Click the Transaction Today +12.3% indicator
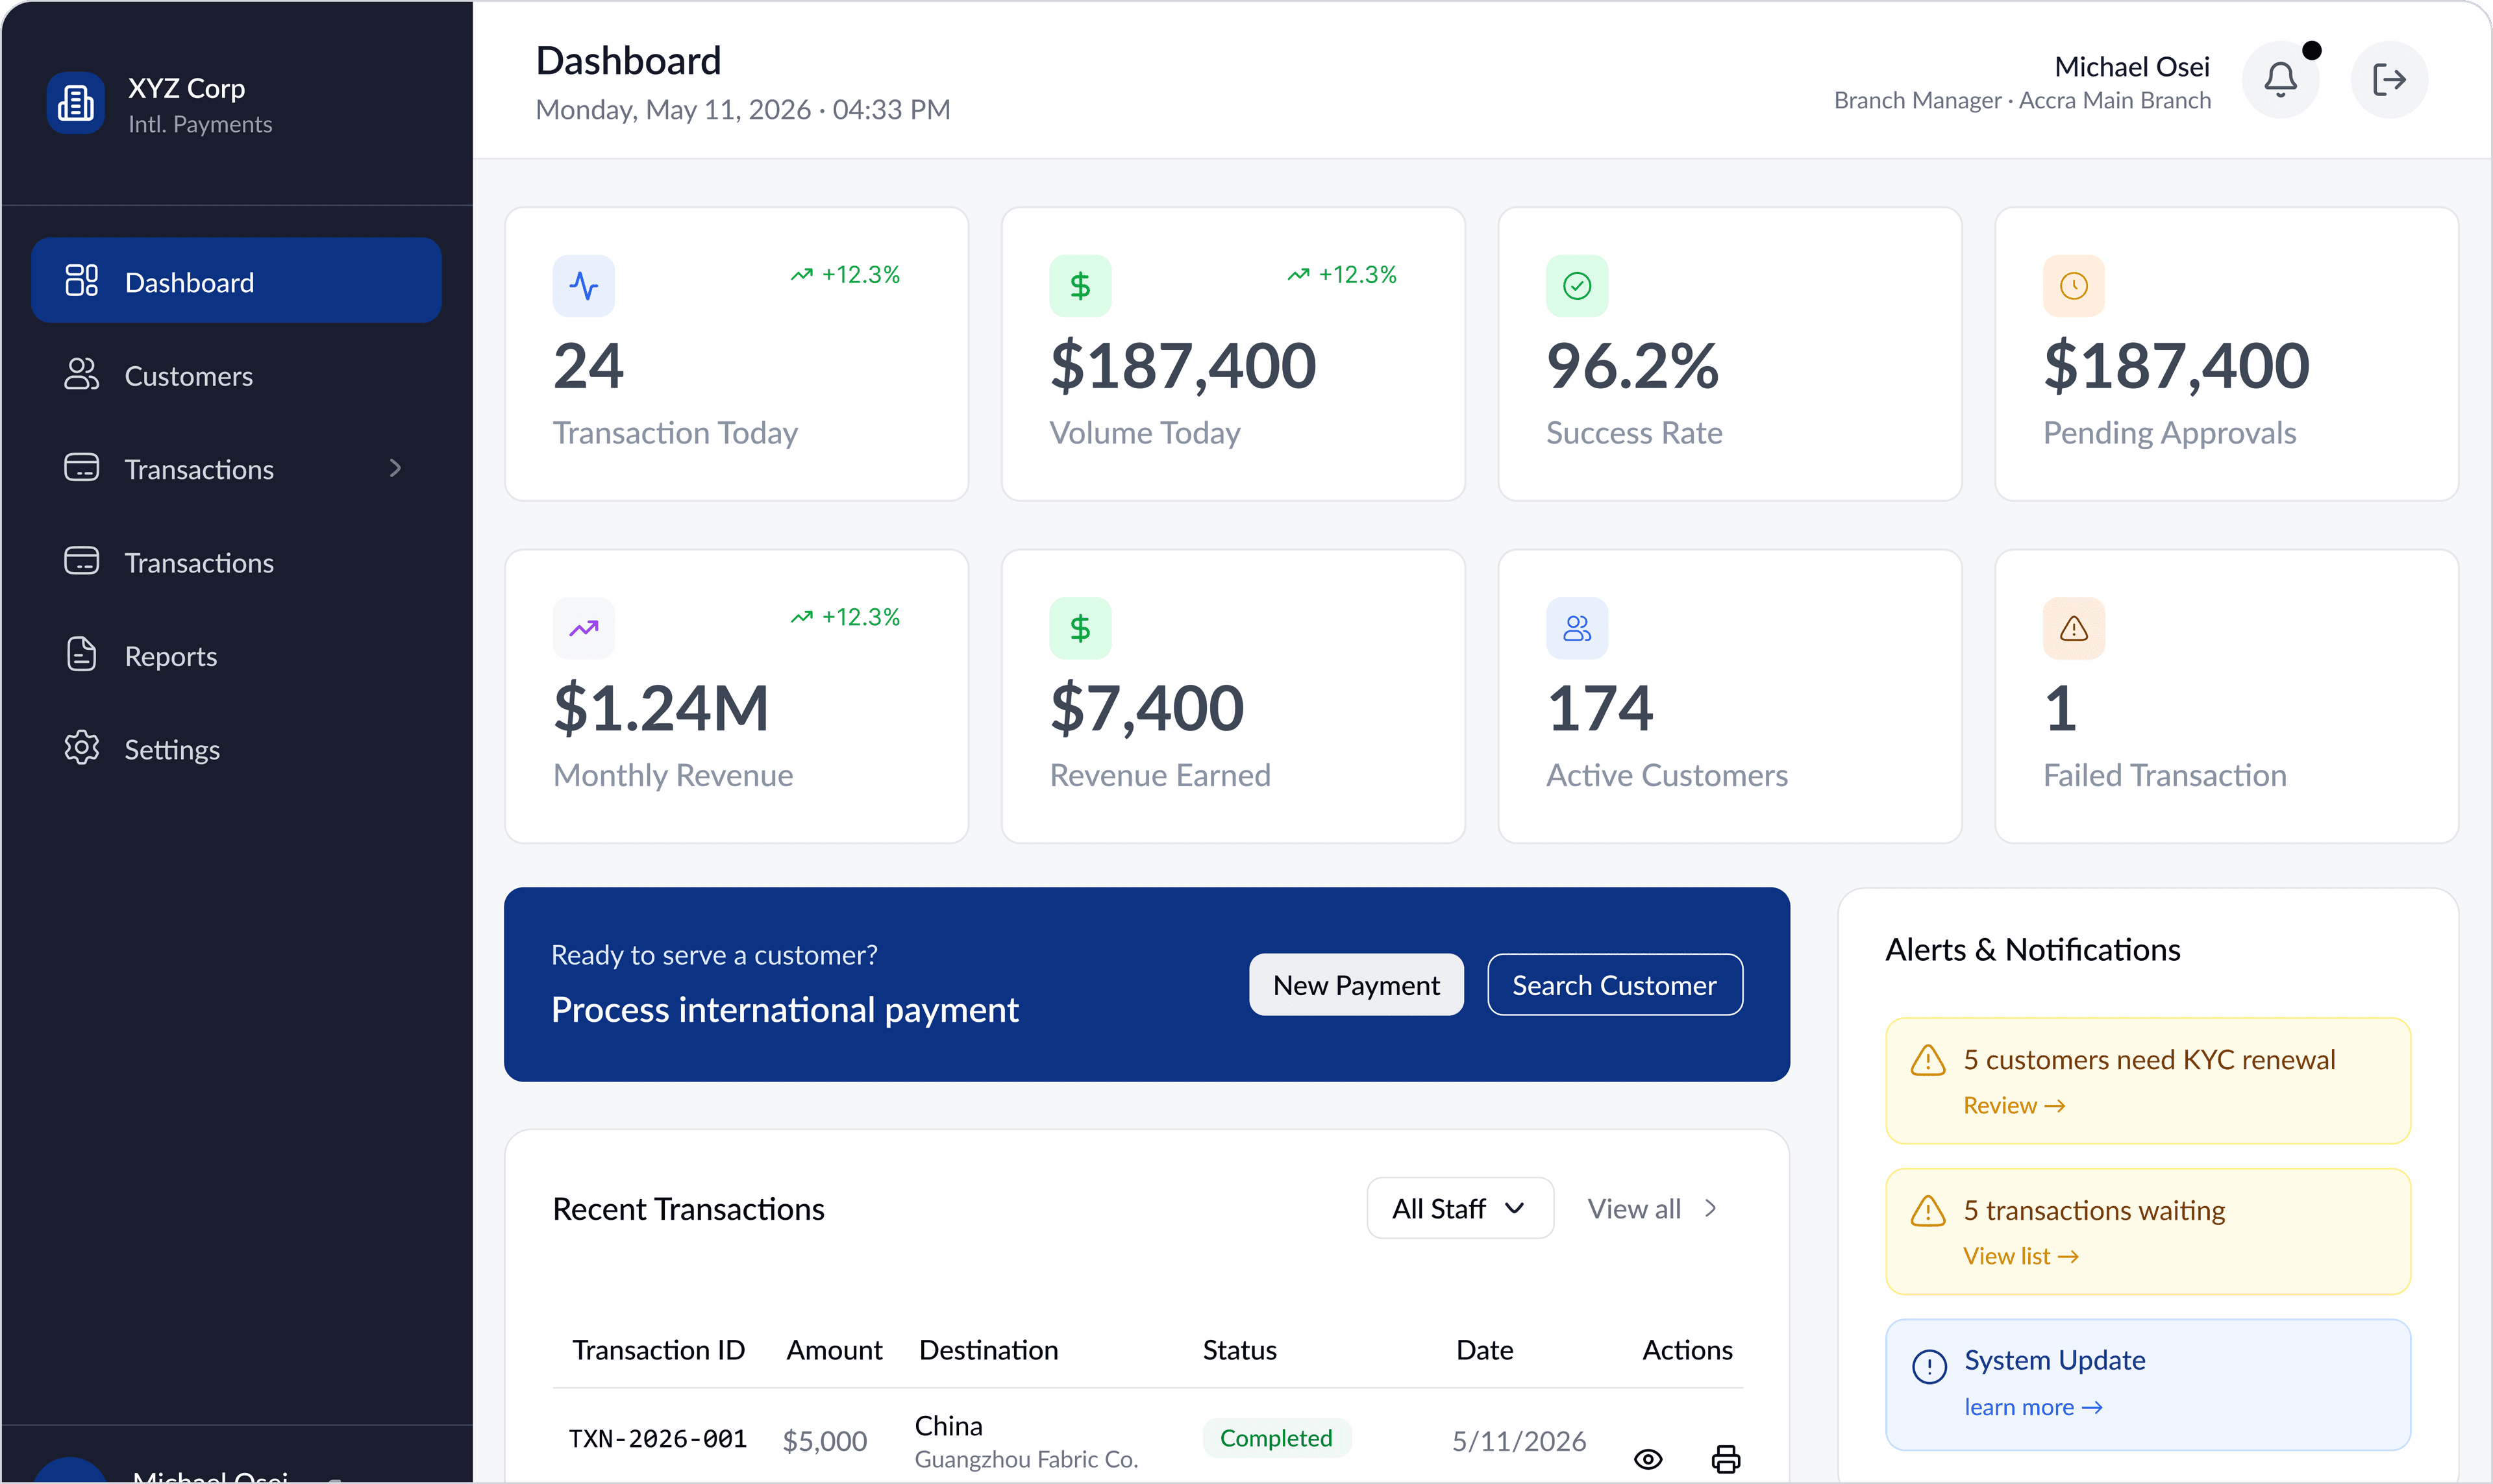The image size is (2493, 1484). 845,274
